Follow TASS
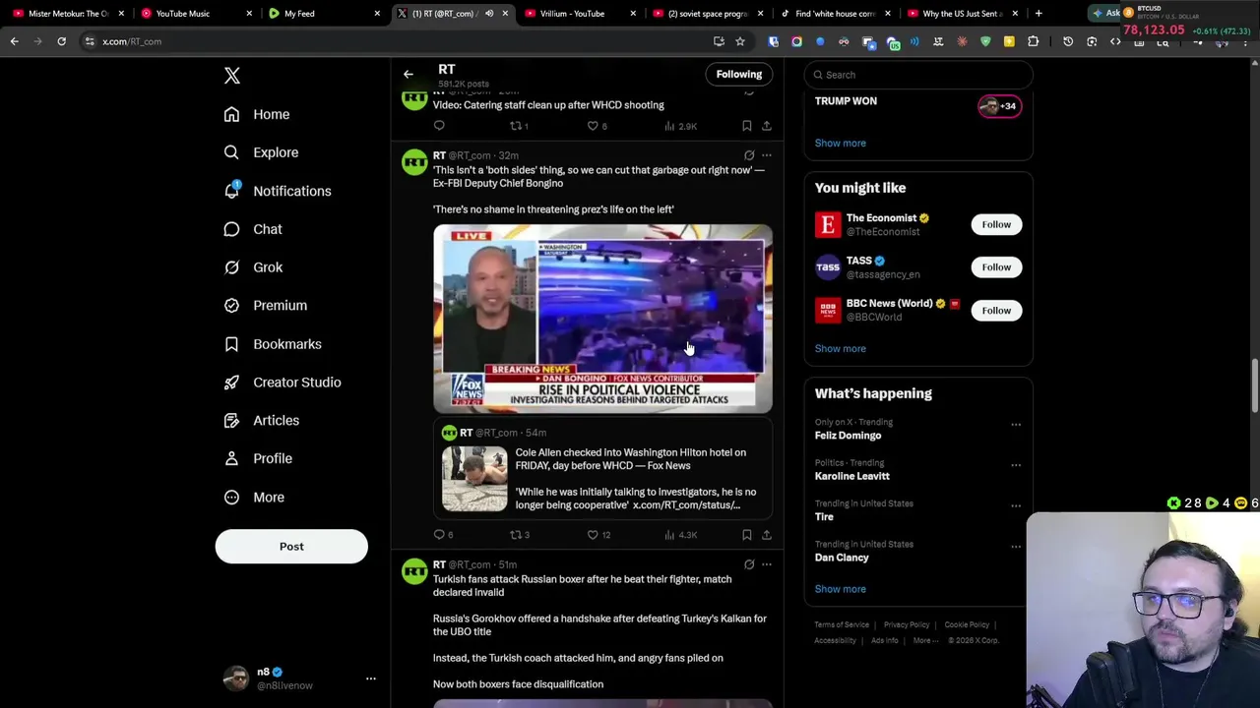The height and width of the screenshot is (708, 1260). click(996, 267)
